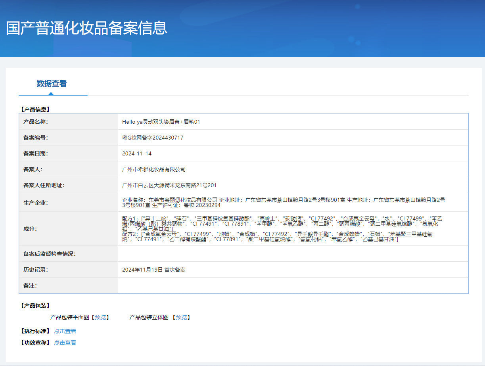Click the 成分 row label
The image size is (485, 366).
[30, 229]
